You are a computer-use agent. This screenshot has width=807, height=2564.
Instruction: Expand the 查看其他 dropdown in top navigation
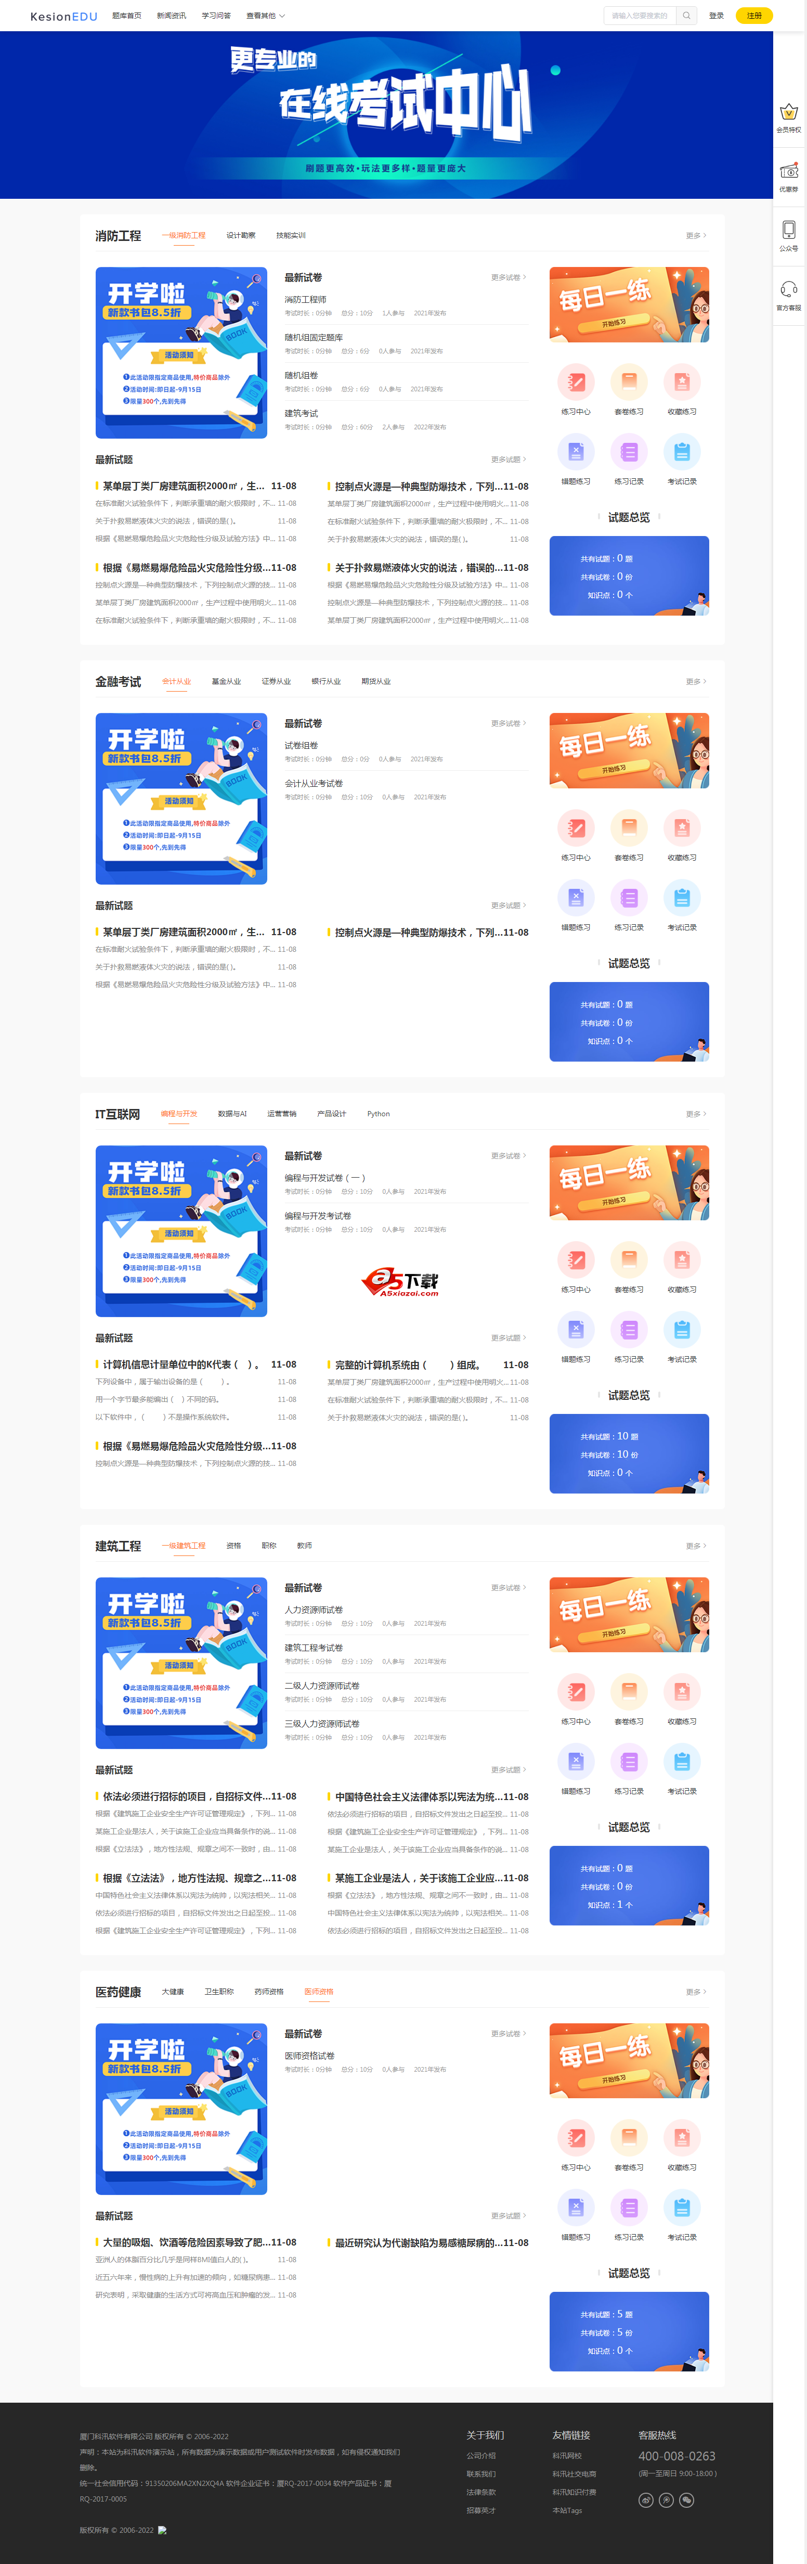coord(266,16)
